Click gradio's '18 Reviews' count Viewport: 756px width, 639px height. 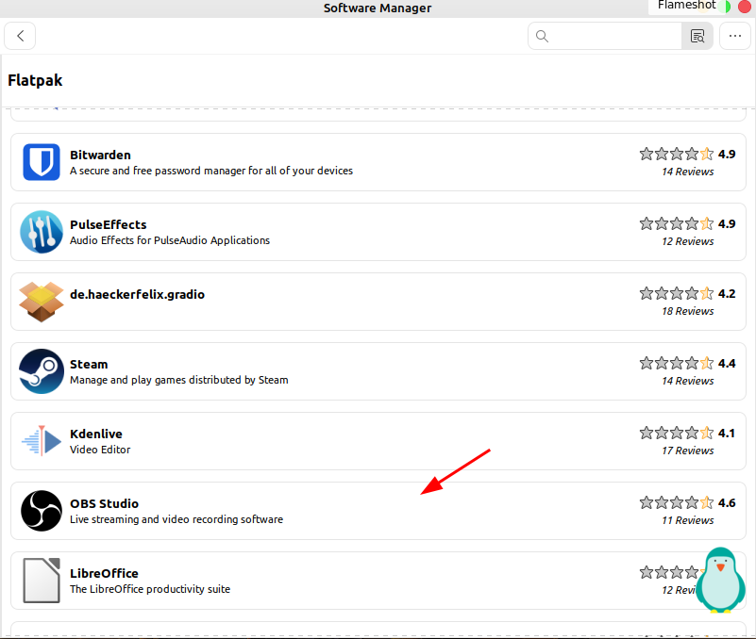click(687, 312)
